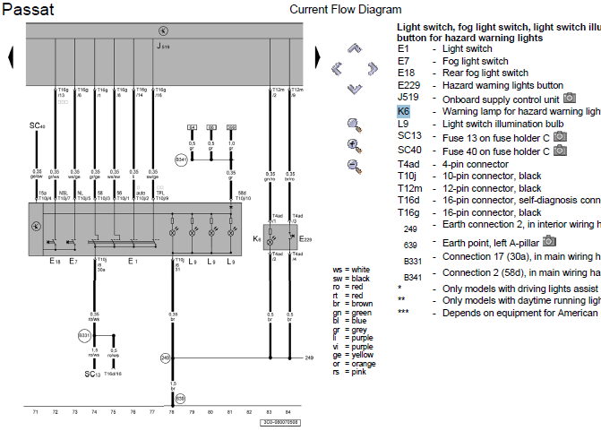Zoom in with the plus magnifier

[355, 146]
